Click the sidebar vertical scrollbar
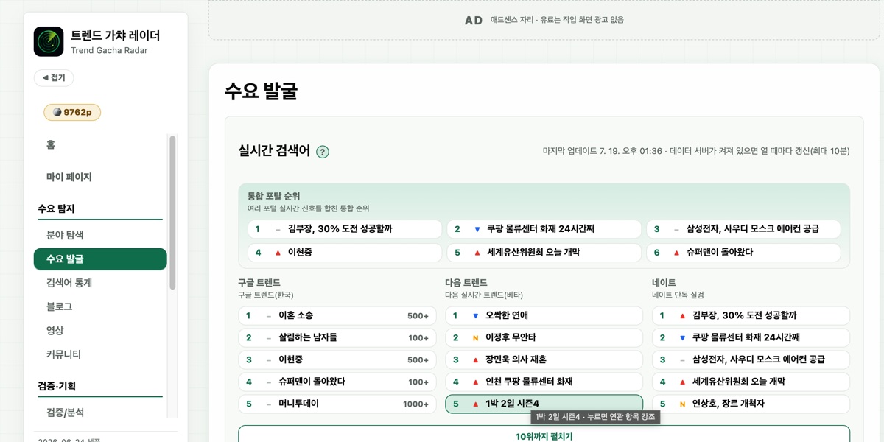This screenshot has width=884, height=442. (173, 212)
